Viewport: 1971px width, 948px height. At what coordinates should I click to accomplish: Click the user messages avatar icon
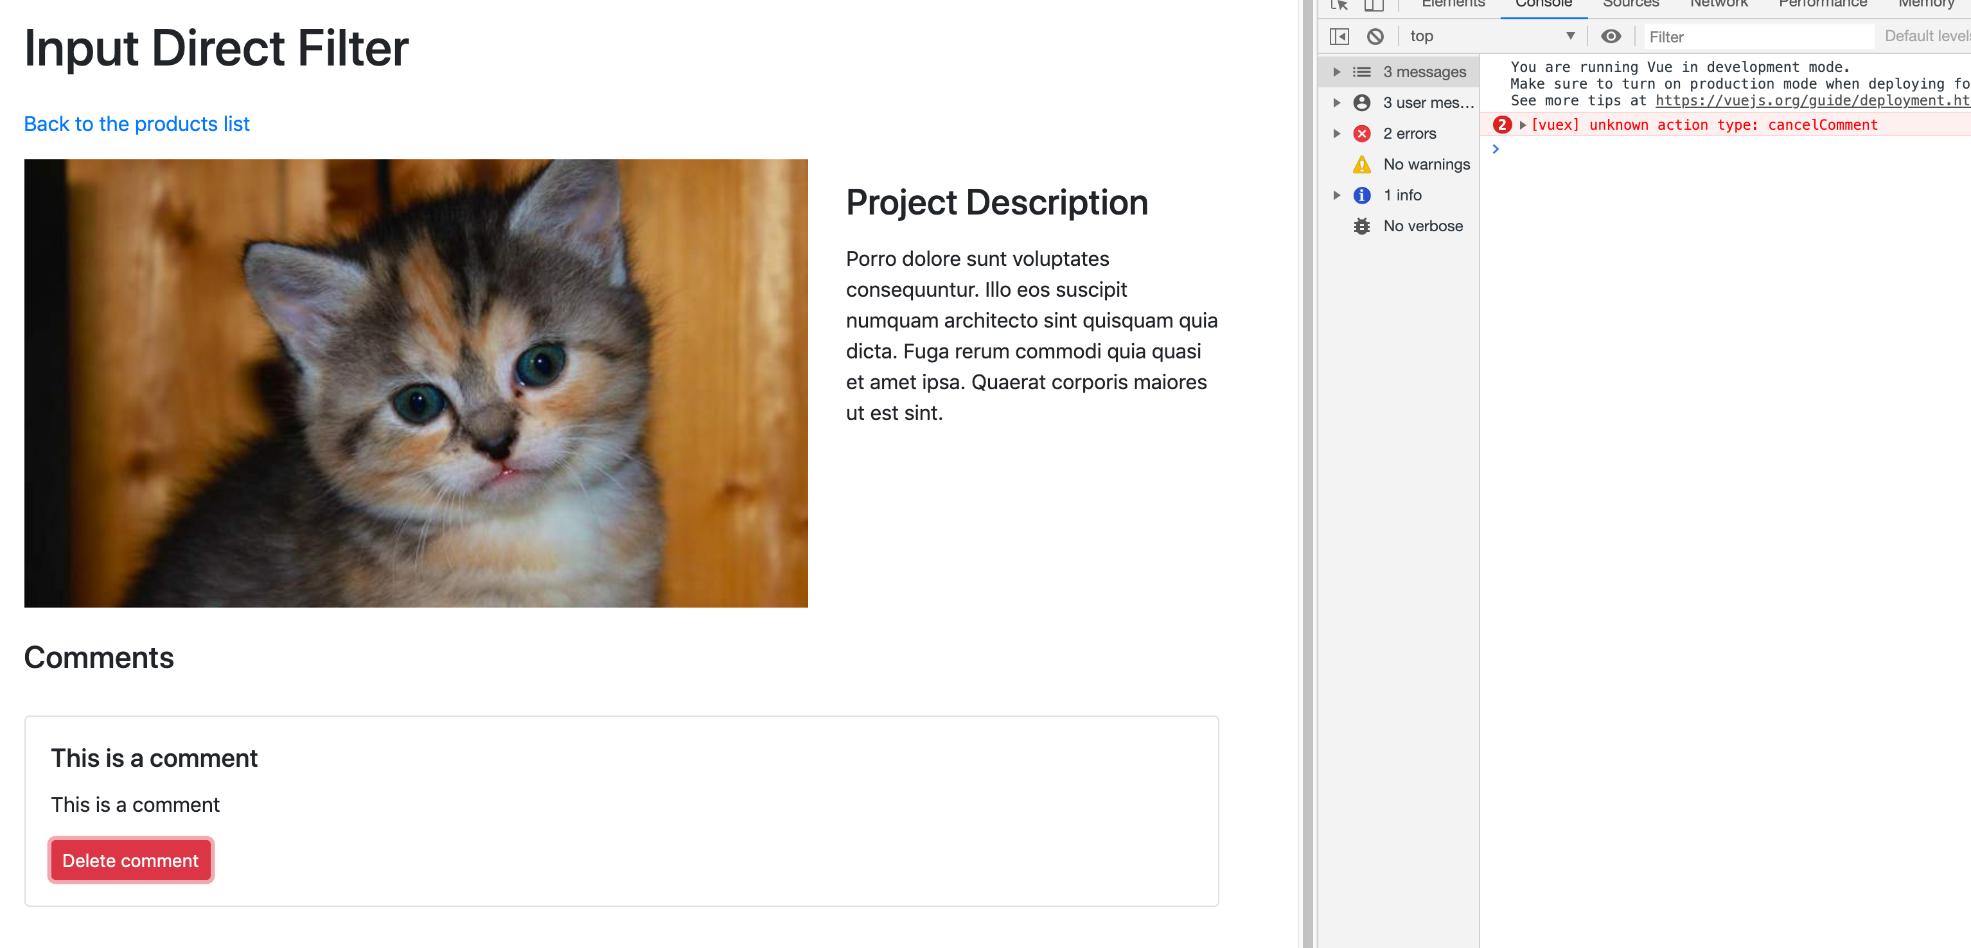pos(1361,103)
